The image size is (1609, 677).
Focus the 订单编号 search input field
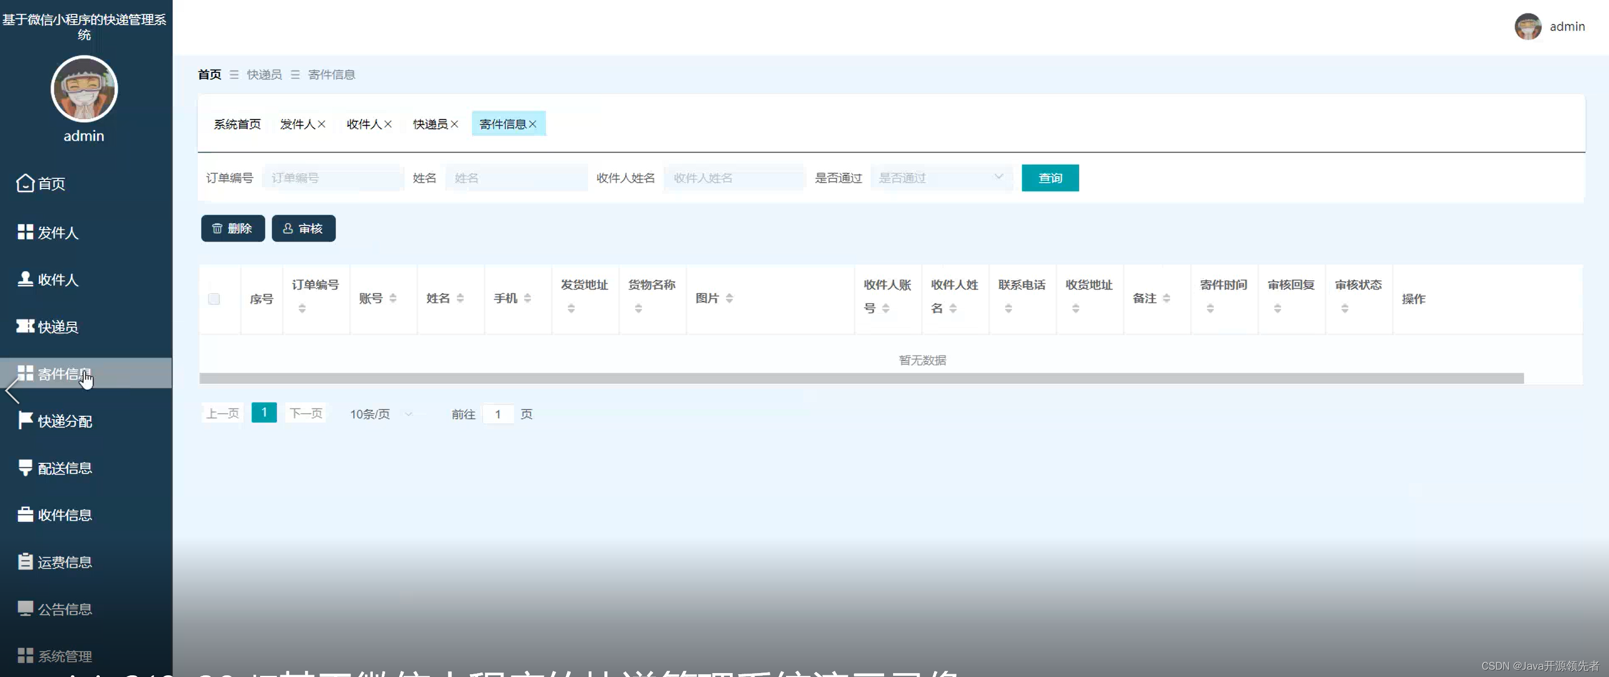pos(333,178)
